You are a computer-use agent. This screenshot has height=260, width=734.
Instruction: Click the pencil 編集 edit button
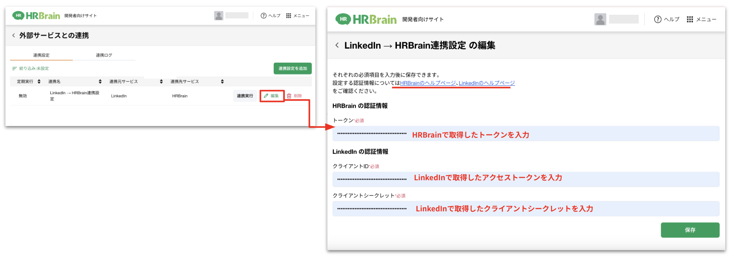click(272, 96)
